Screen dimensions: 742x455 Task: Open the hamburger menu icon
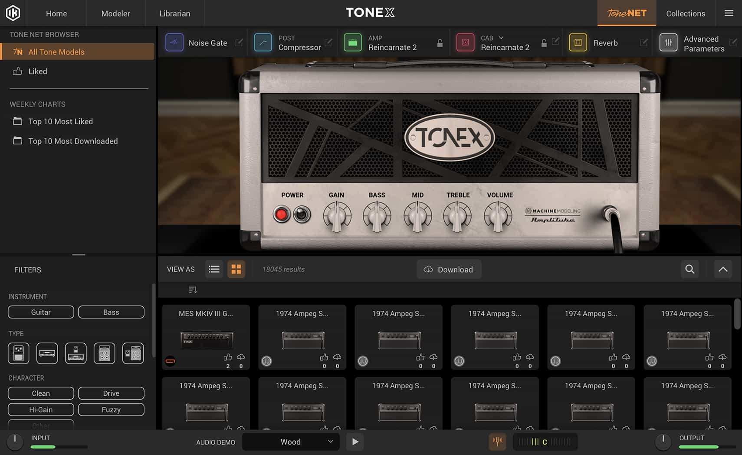coord(729,13)
